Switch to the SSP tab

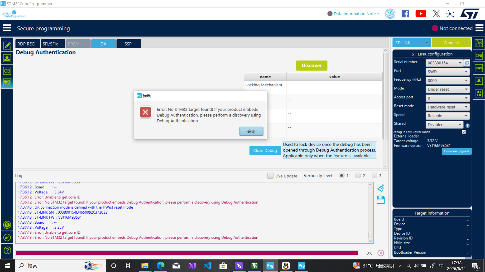[129, 44]
